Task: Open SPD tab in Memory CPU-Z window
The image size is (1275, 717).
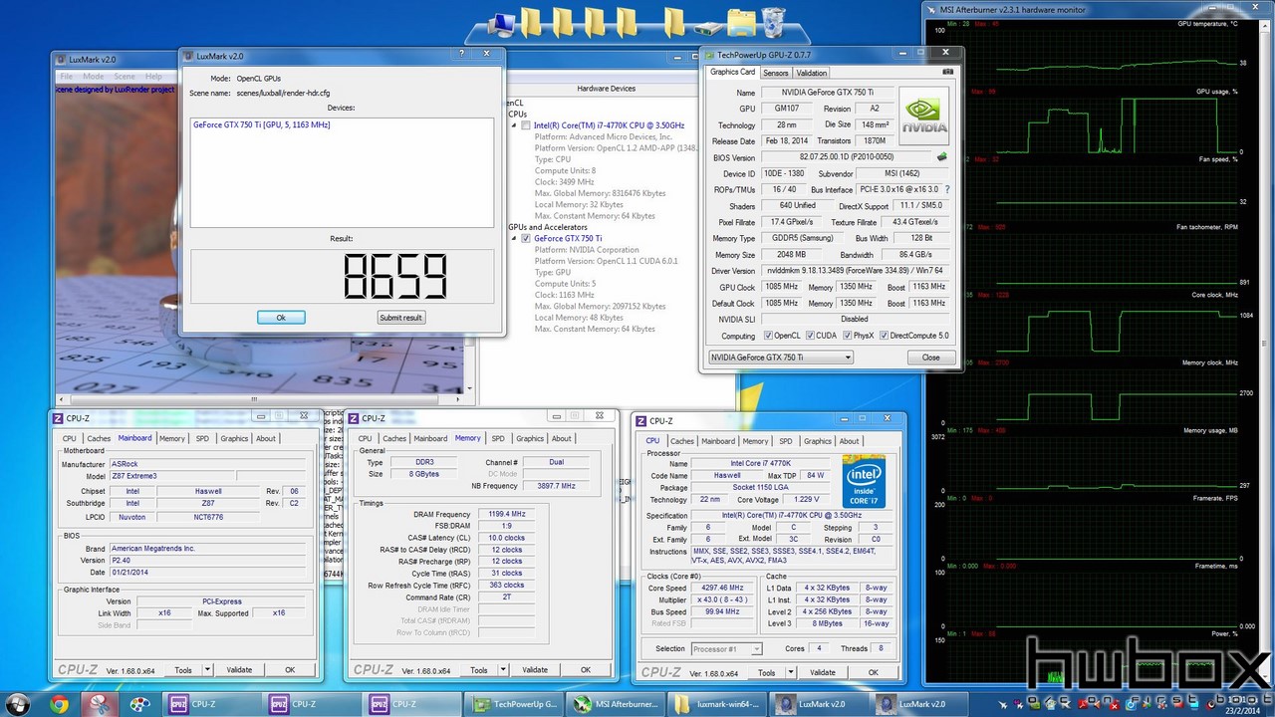Action: click(498, 438)
